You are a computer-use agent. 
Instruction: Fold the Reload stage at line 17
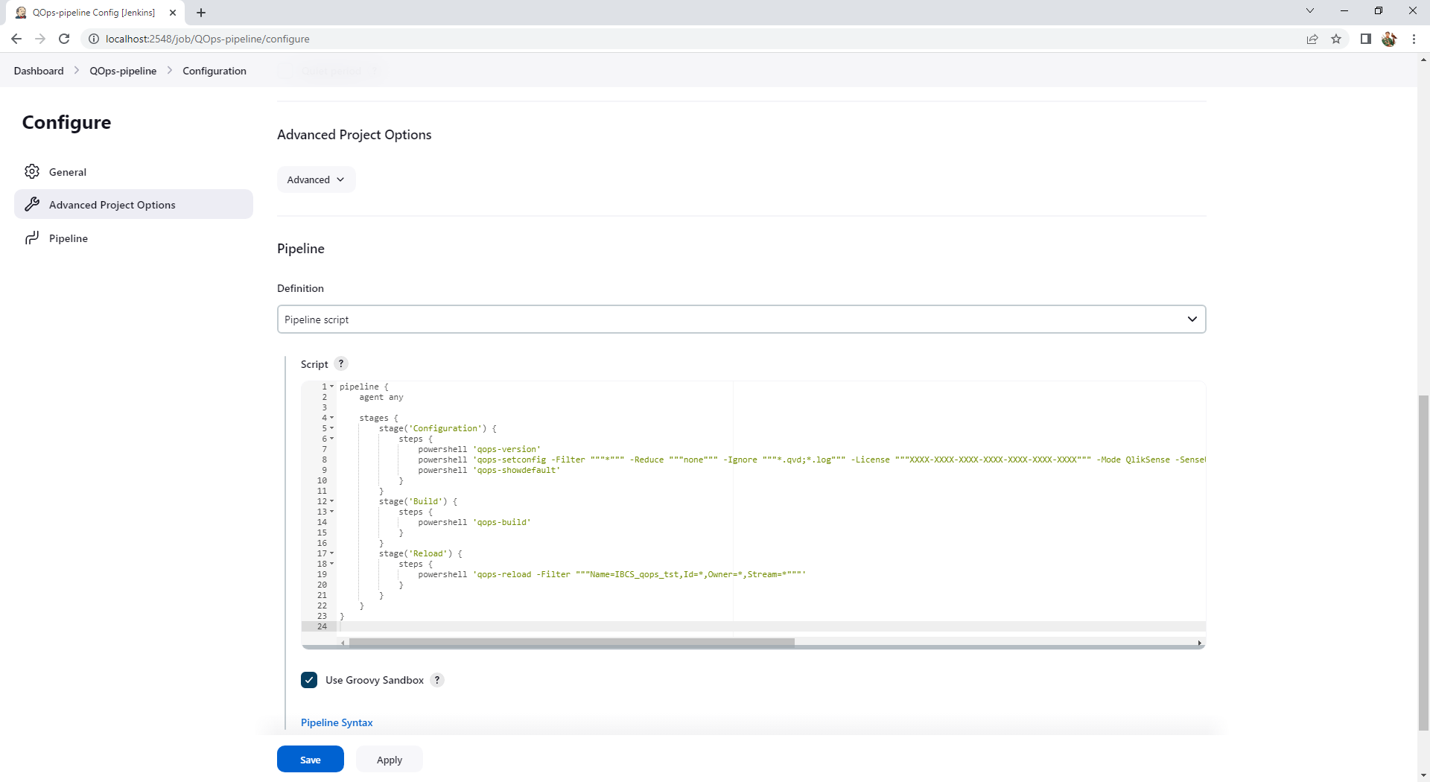pos(332,553)
